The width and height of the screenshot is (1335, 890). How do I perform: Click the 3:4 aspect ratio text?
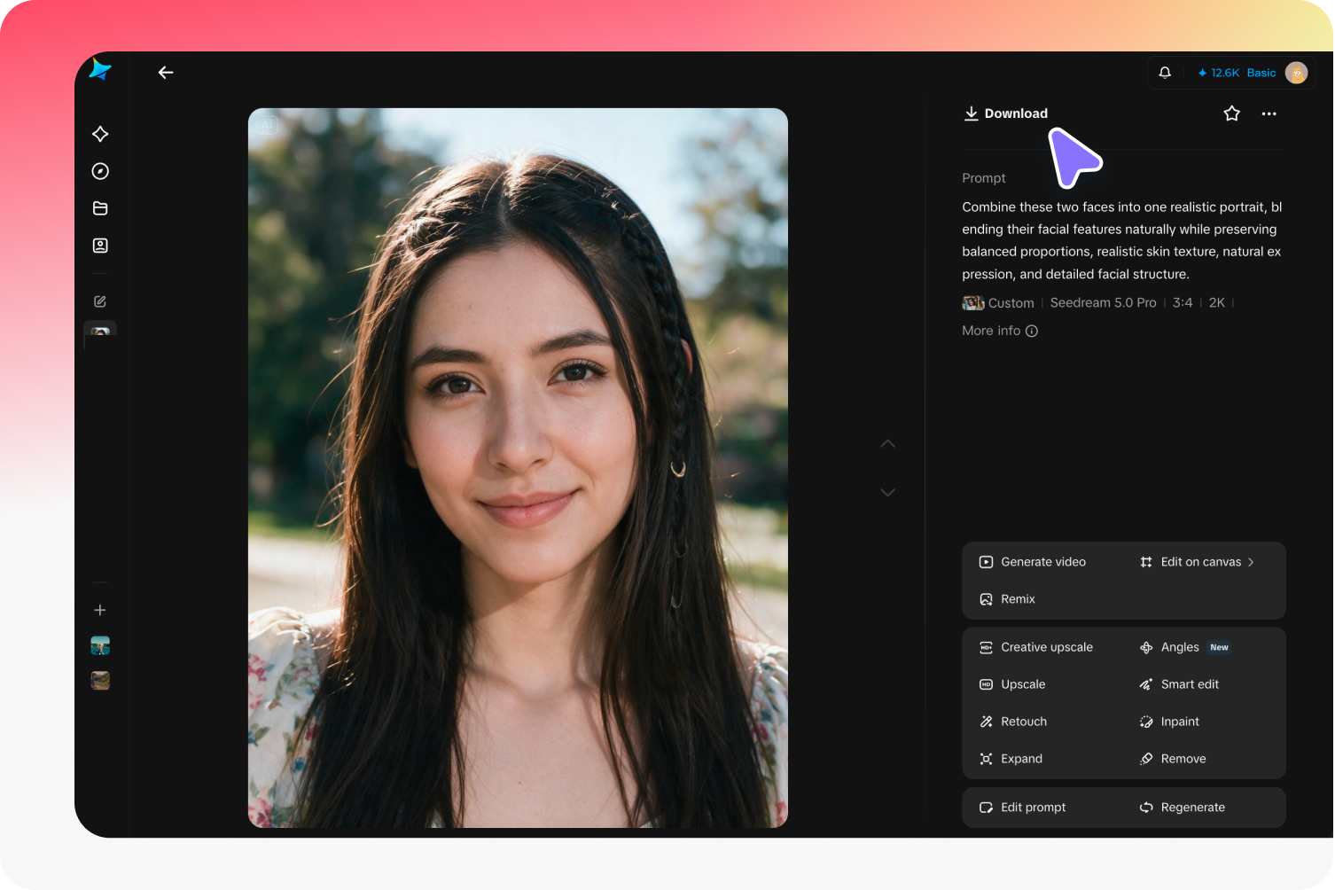point(1183,303)
